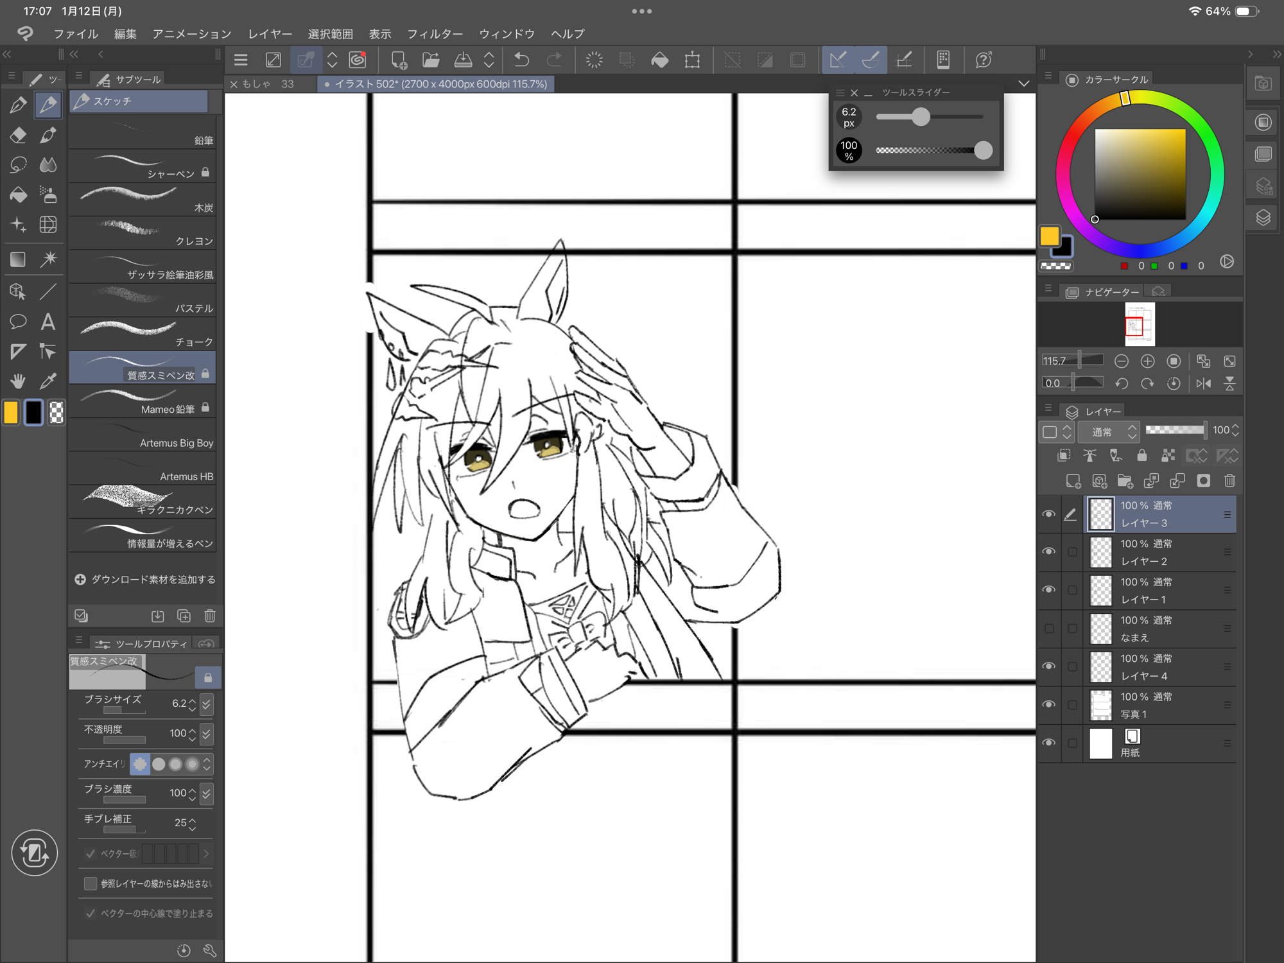
Task: Choose the チョーク brush
Action: (143, 334)
